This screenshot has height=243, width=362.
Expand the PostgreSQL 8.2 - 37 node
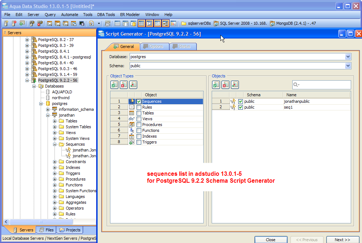[27, 40]
